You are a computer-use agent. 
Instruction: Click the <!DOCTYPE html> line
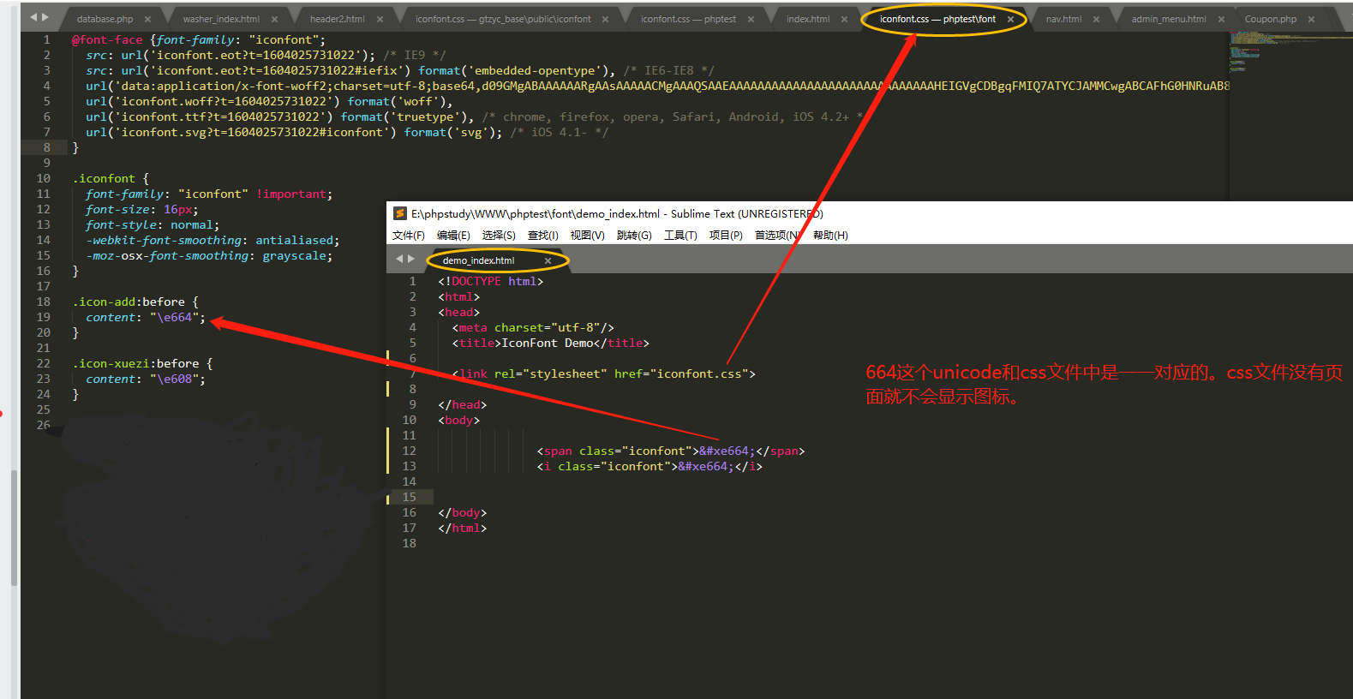tap(490, 281)
